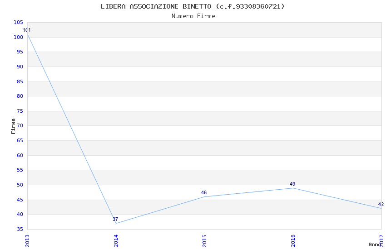The height and width of the screenshot is (249, 386).
Task: Click x-axis year label 2014
Action: point(116,241)
